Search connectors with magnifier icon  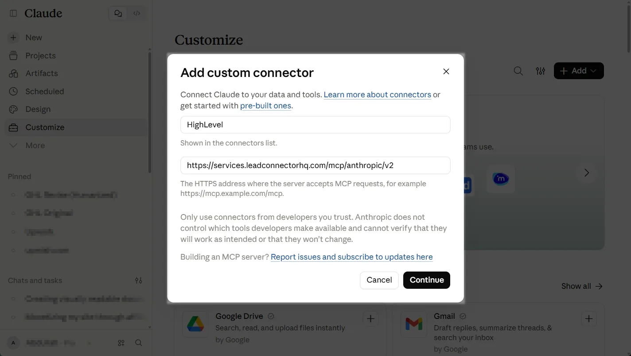[518, 71]
